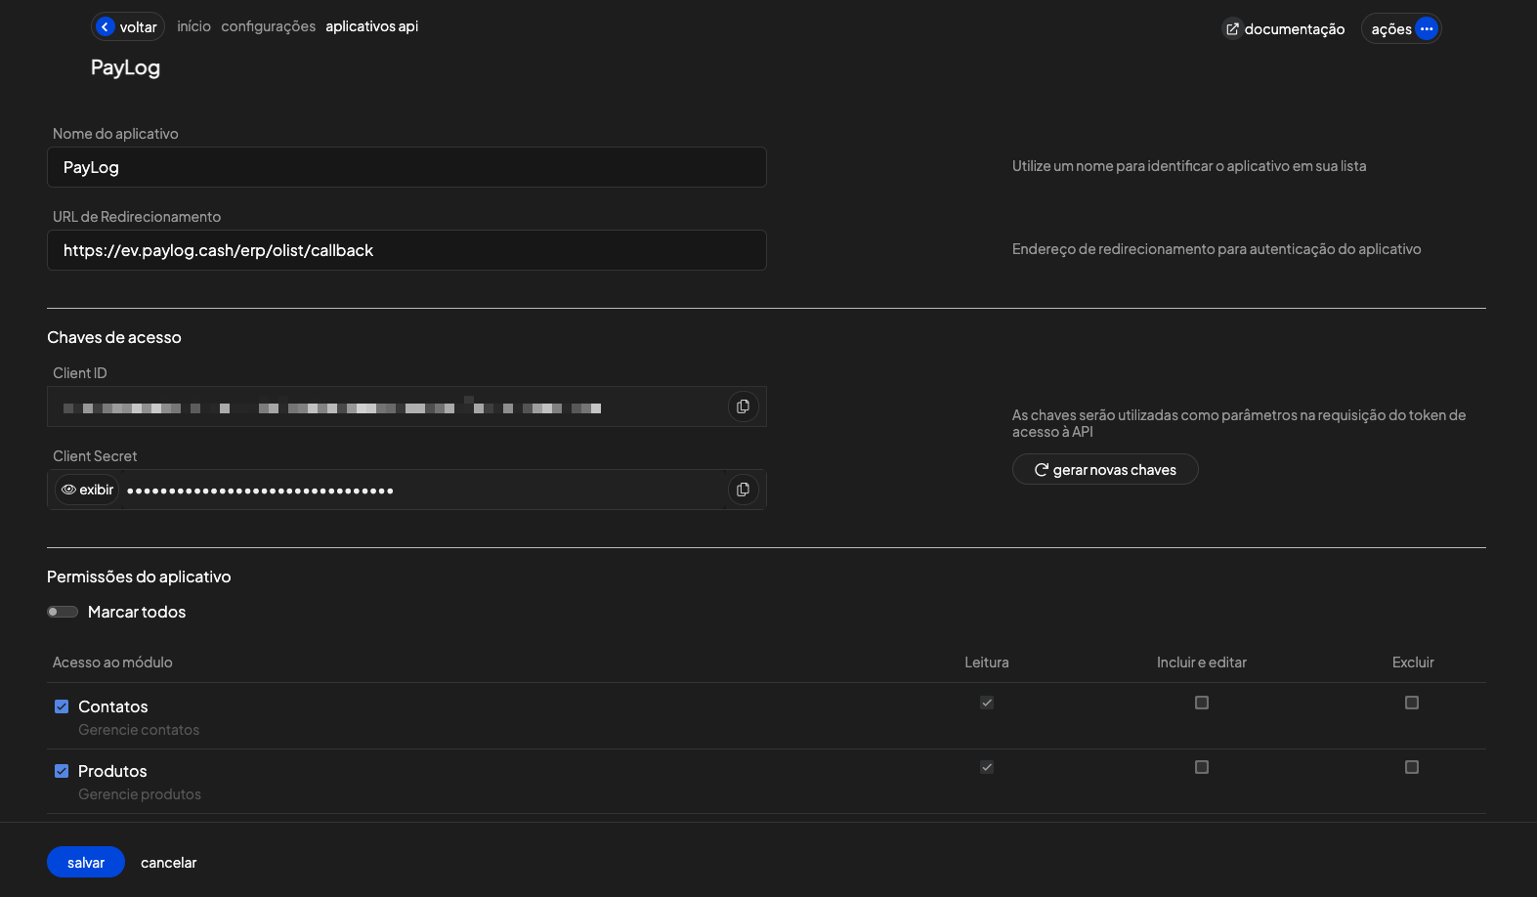Click the 'Permissões do aplicativo' heading

(x=139, y=577)
